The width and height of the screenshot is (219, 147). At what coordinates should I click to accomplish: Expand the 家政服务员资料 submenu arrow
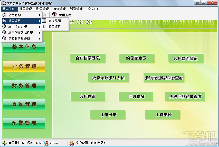tap(40, 38)
